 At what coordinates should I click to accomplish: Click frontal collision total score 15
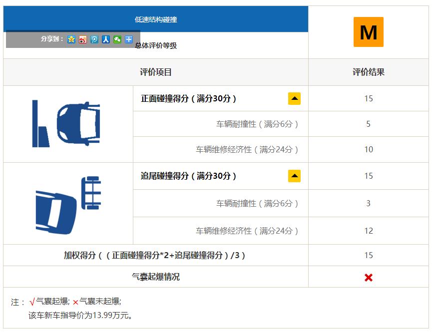click(x=369, y=98)
